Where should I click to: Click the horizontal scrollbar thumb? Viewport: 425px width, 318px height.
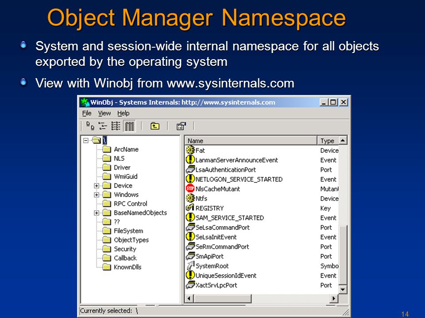pos(222,299)
